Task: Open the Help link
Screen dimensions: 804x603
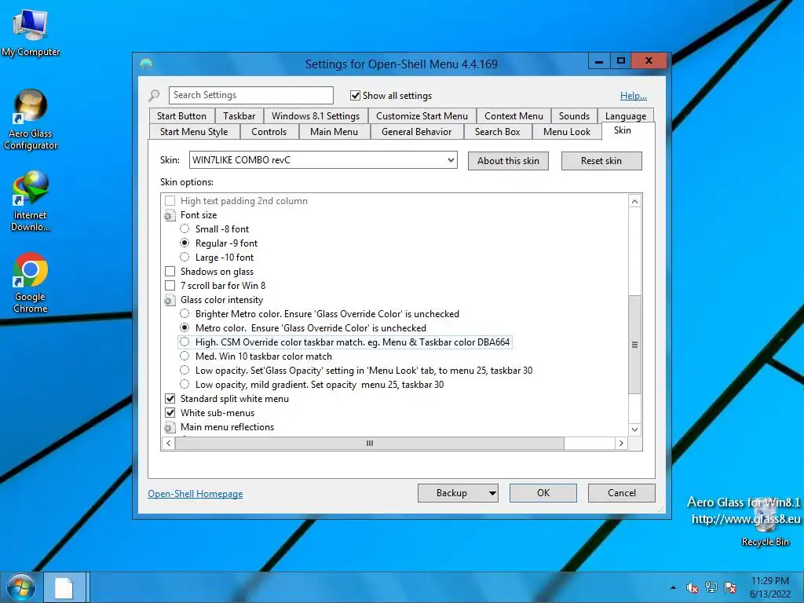Action: [634, 95]
